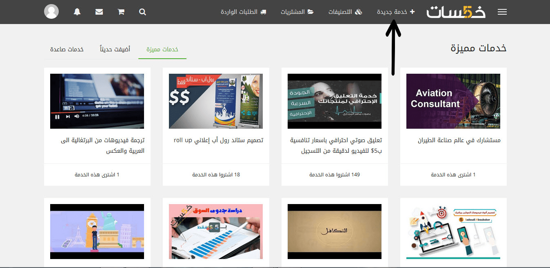This screenshot has width=550, height=268.
Task: Switch to أضيفت حديثاً tab
Action: point(115,49)
